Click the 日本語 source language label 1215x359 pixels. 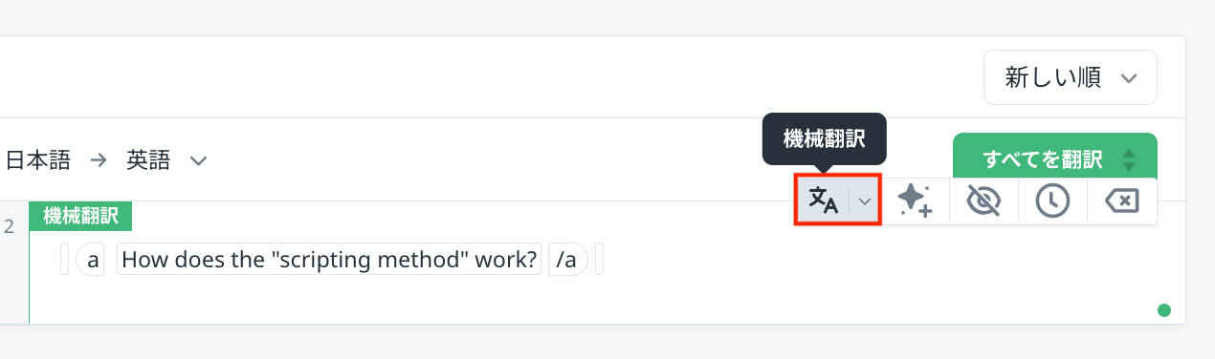pos(38,160)
